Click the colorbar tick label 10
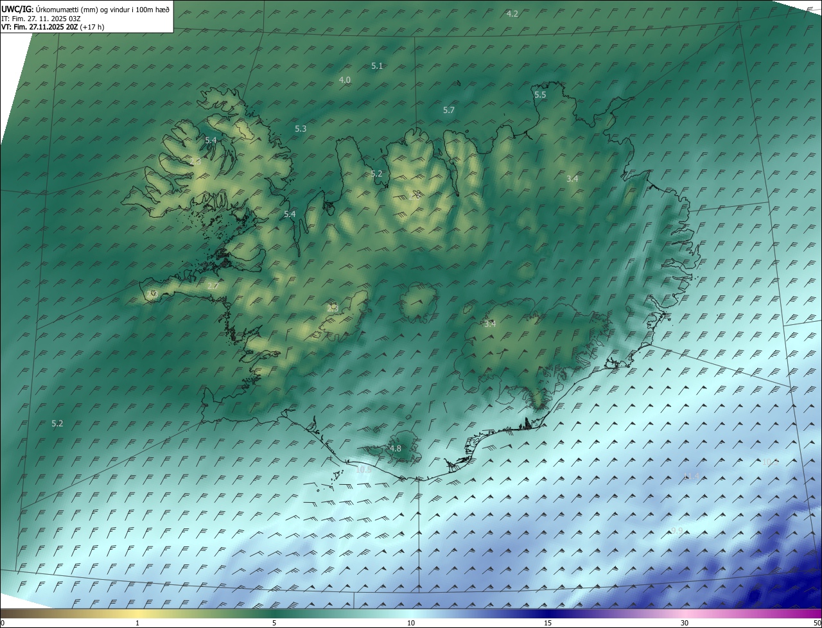822x628 pixels. point(411,623)
